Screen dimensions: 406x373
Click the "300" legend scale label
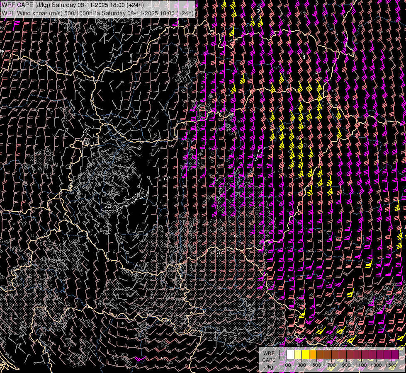tap(301, 365)
